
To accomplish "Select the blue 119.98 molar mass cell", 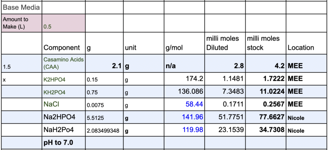I will pyautogui.click(x=184, y=130).
